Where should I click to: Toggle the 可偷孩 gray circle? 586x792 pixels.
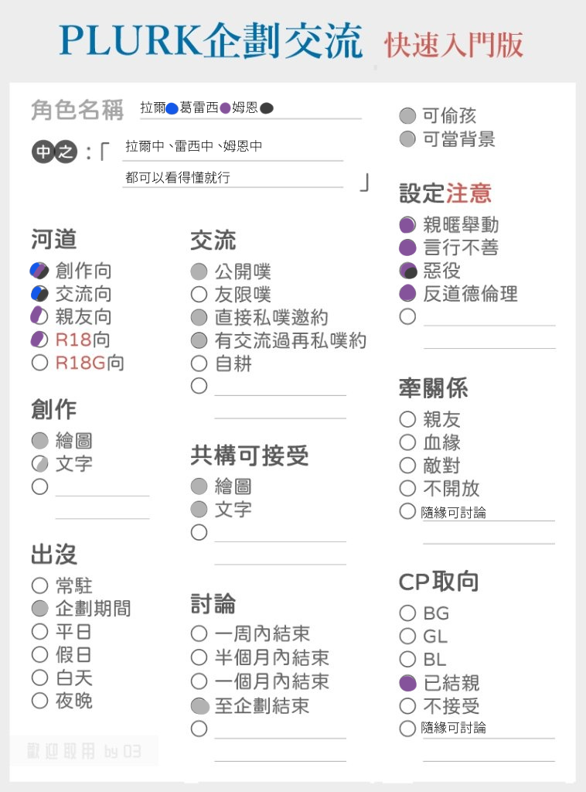pos(407,116)
